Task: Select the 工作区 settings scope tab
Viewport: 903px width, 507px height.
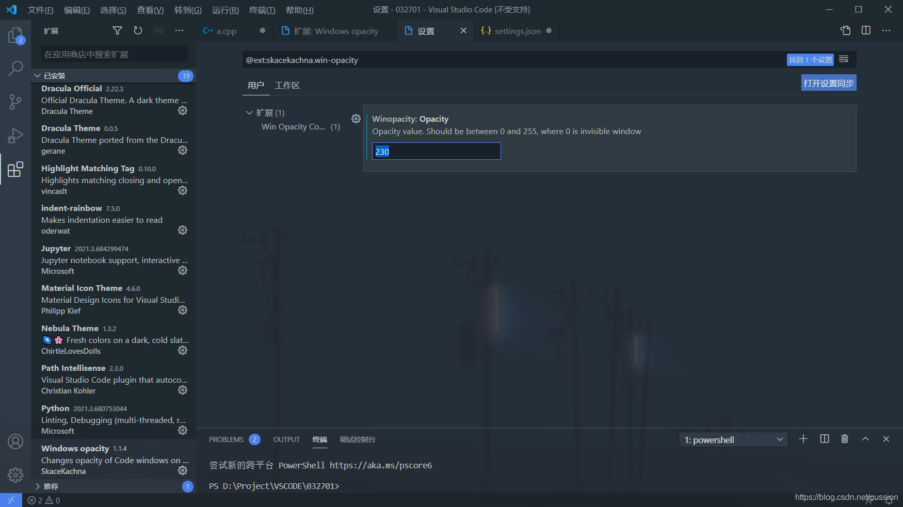Action: pyautogui.click(x=287, y=85)
